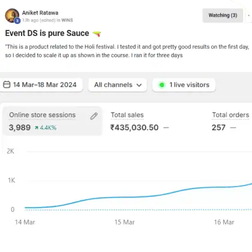
Task: Click the All channels chevron arrow
Action: tap(139, 85)
